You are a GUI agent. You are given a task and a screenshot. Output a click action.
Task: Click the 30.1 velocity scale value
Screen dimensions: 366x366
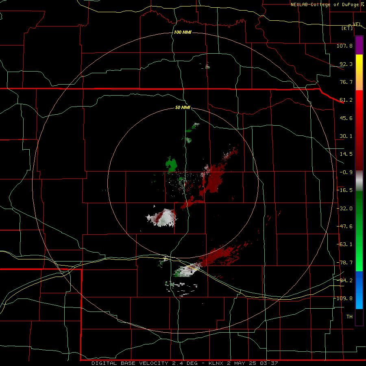click(346, 136)
